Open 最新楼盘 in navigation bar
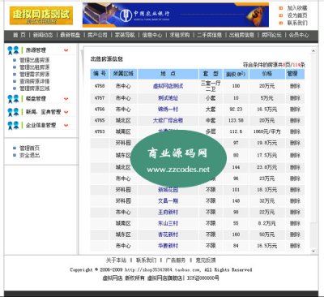Viewport: 324px width, 297px height. click(x=70, y=35)
